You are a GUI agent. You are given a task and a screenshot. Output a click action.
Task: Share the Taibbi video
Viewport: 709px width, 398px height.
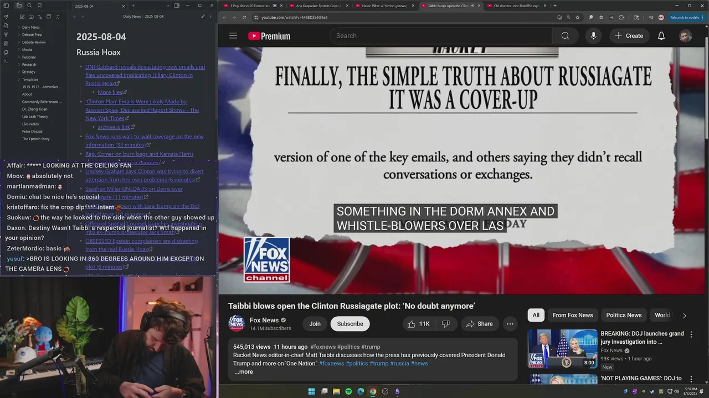(x=480, y=324)
